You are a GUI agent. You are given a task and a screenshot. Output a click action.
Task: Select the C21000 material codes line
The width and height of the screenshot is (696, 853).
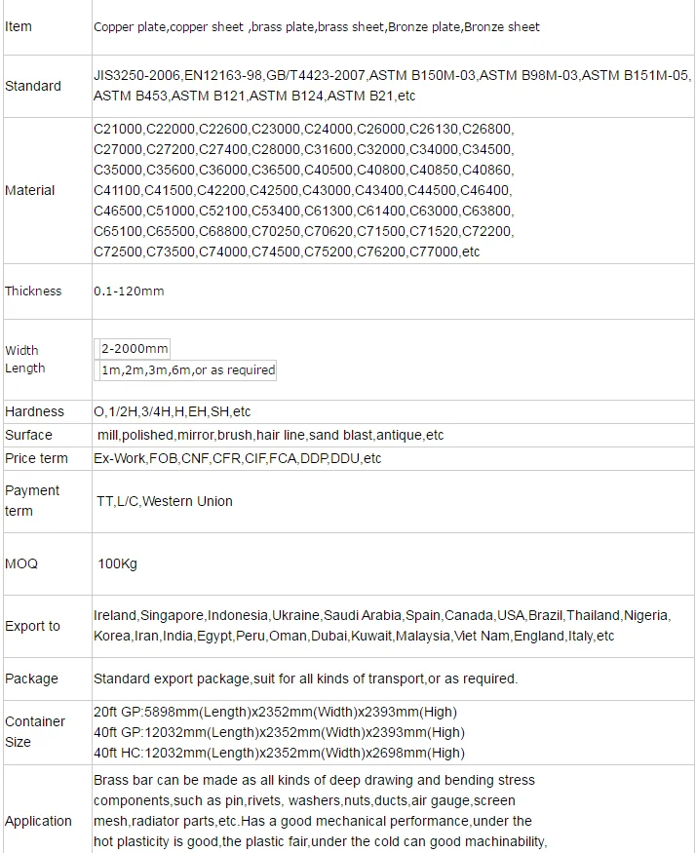click(x=304, y=129)
